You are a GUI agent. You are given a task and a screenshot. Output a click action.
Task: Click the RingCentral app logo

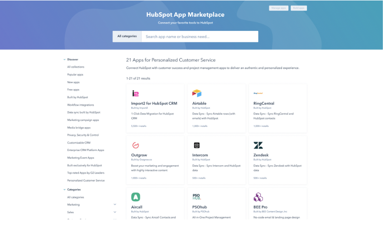258,93
